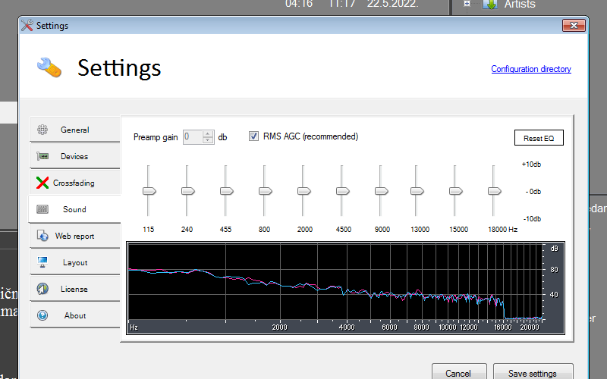Click the 240 Hz equalizer slider handle
The width and height of the screenshot is (607, 379).
187,191
